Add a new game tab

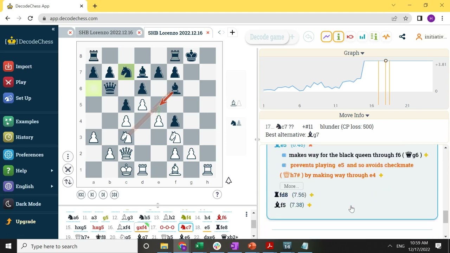[232, 33]
